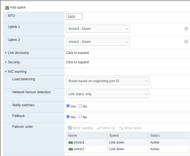Image resolution: width=190 pixels, height=156 pixels.
Task: Click the Move down icon
Action: (x=121, y=128)
